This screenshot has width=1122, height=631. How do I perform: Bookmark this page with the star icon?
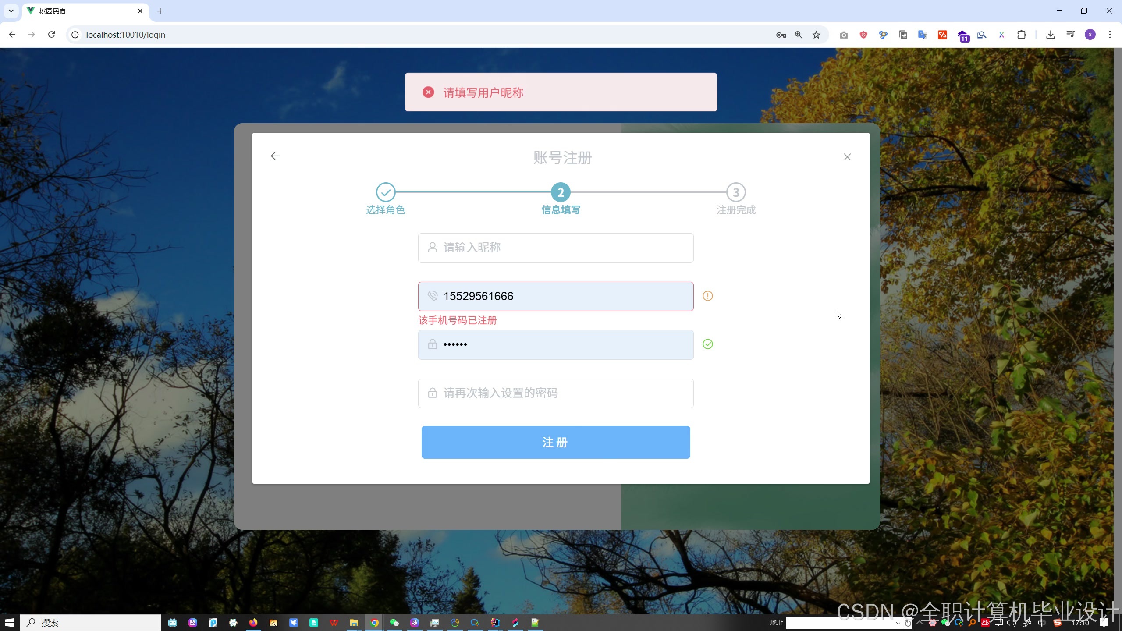816,35
